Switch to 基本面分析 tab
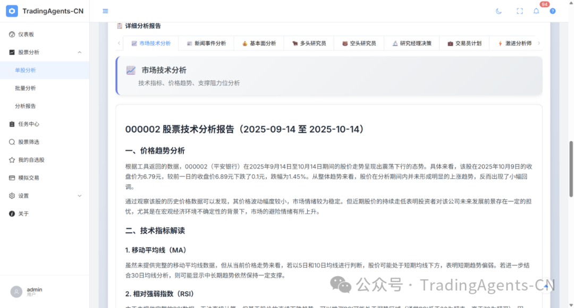 259,44
